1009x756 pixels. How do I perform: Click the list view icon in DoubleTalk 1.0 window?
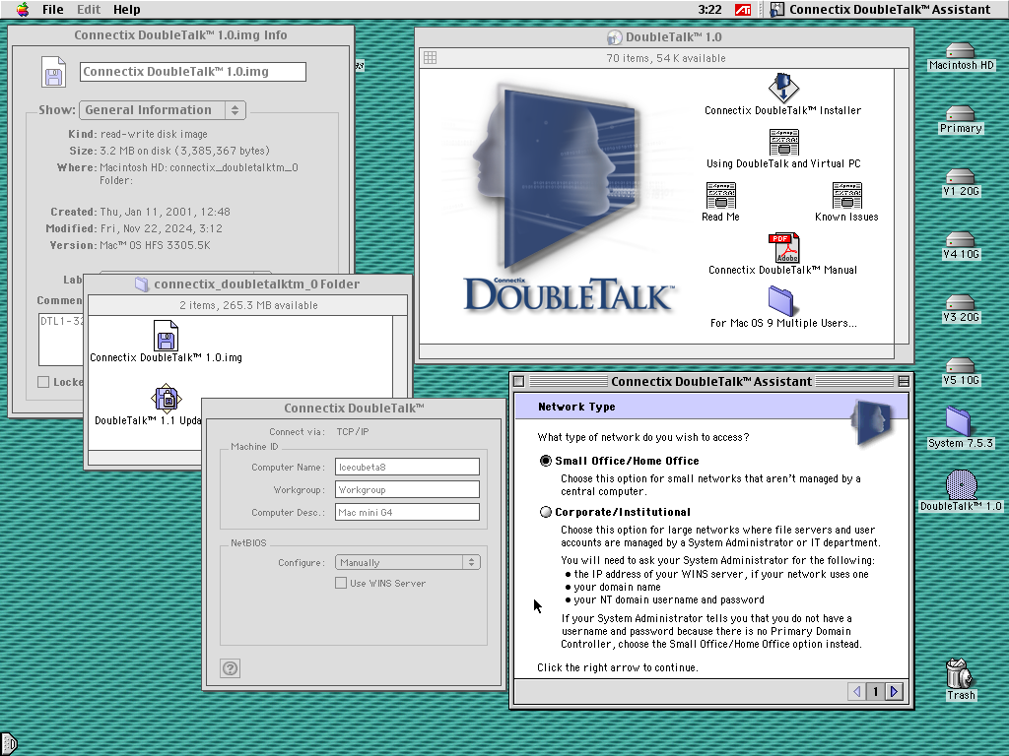430,58
